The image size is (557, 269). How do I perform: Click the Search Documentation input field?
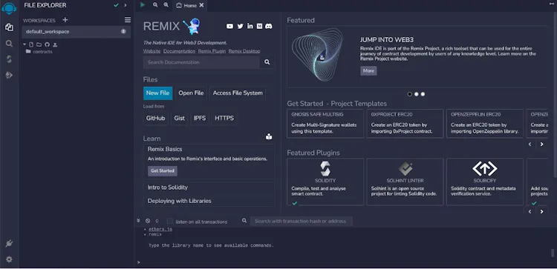202,62
